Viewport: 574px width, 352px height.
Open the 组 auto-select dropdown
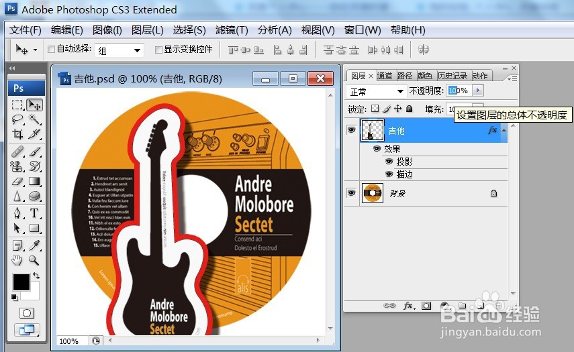pyautogui.click(x=119, y=50)
